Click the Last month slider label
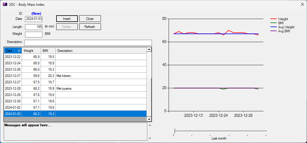This screenshot has height=143, width=307. (x=219, y=138)
